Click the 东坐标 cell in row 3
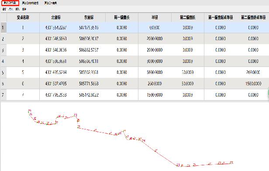 (89, 50)
